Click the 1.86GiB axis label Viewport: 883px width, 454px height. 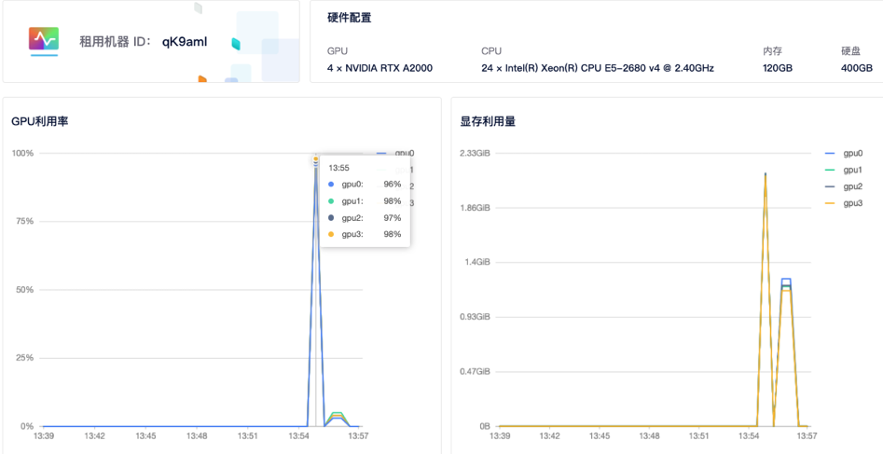476,208
